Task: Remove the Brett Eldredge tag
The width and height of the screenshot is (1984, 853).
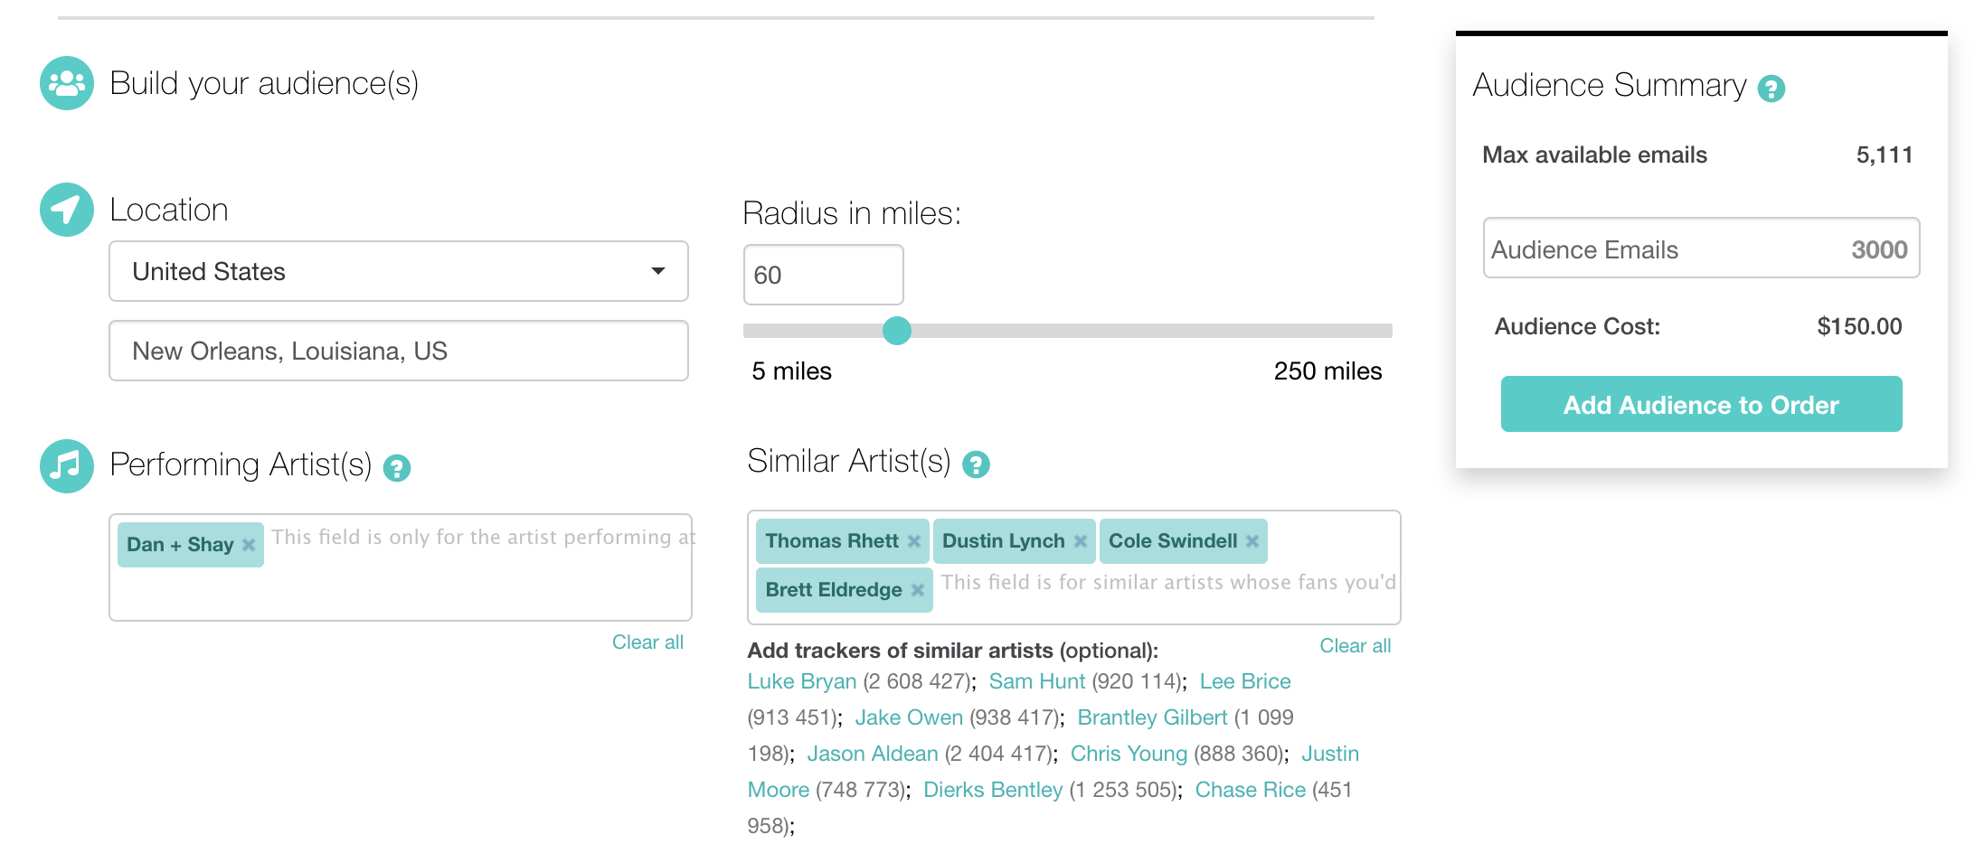Action: click(x=918, y=590)
